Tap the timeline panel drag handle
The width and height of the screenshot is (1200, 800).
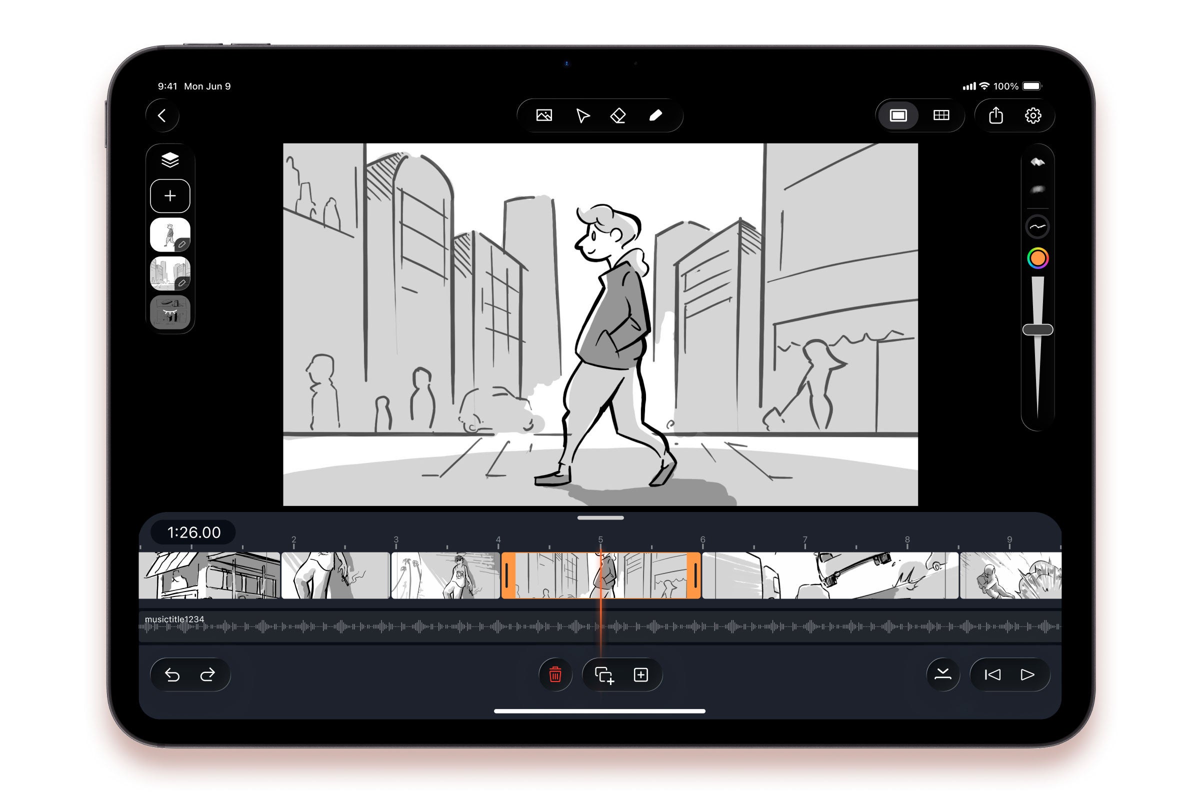[600, 518]
